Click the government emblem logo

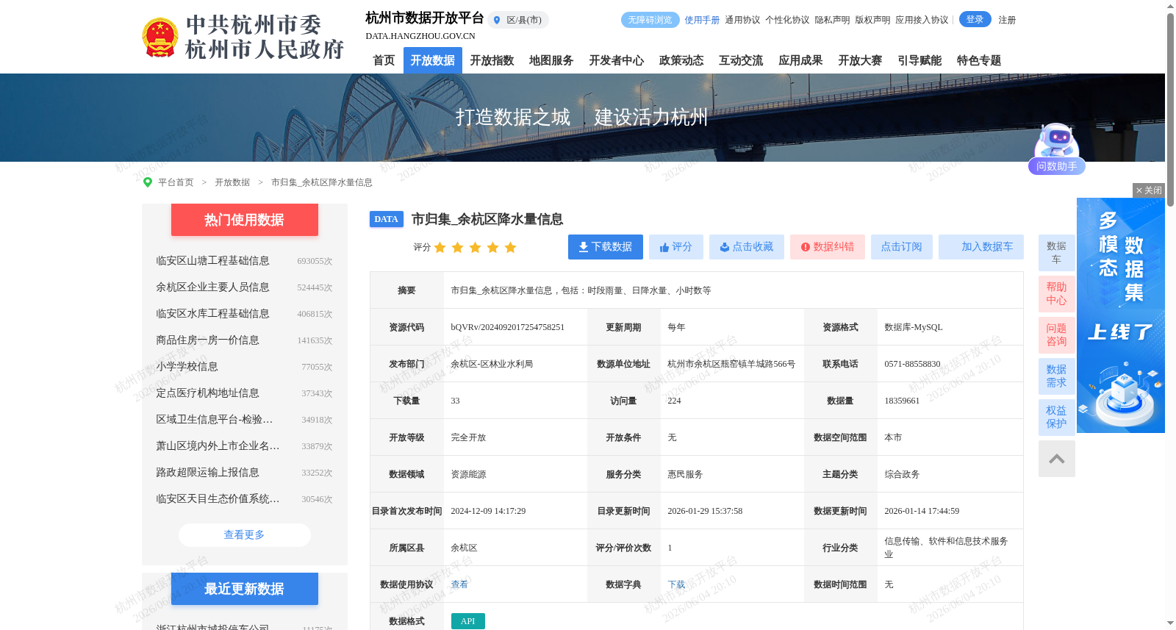159,37
